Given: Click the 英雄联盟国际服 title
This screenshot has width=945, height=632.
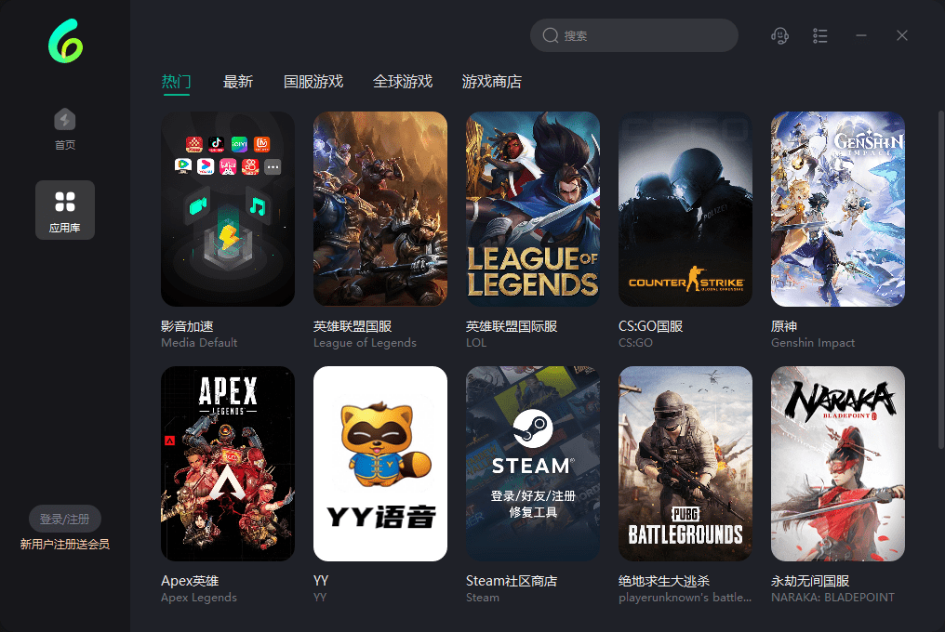Looking at the screenshot, I should click(512, 326).
